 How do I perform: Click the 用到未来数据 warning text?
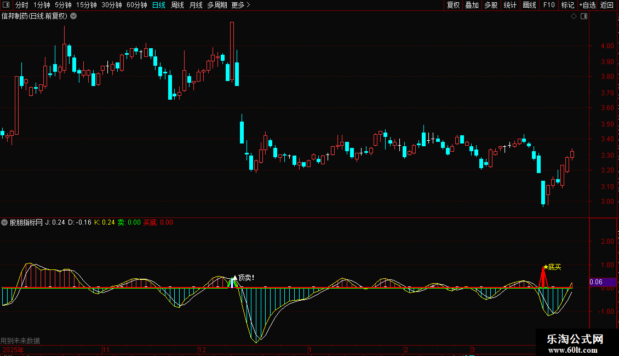coord(20,341)
